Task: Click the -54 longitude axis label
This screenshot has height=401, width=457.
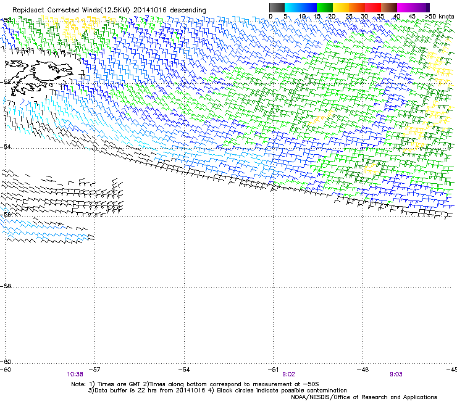Action: (184, 370)
